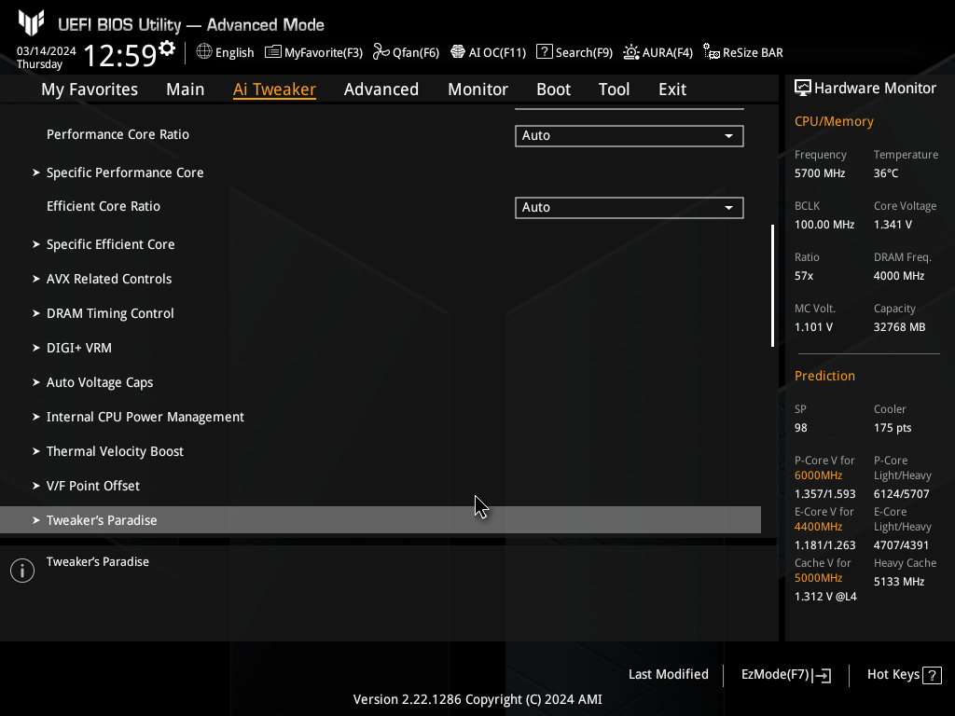Click the 5000MHz Cache prediction link

click(x=819, y=578)
